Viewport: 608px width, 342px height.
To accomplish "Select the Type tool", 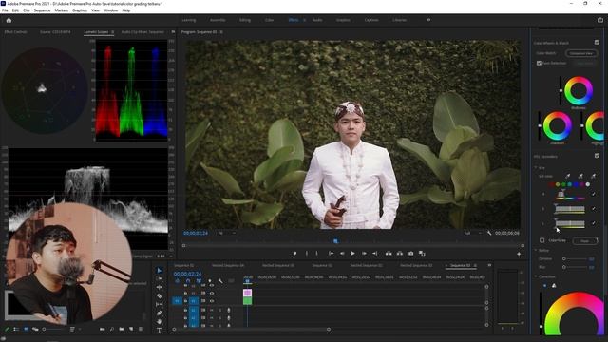I will coord(160,330).
